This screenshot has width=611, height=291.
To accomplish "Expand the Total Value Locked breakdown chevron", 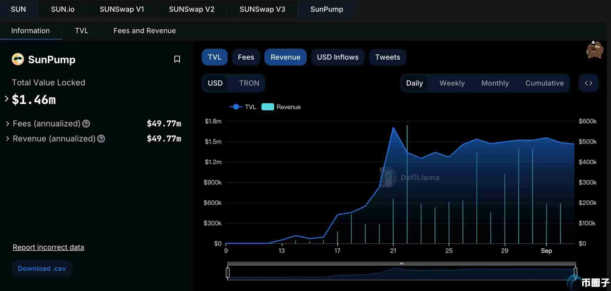I will 6,99.
